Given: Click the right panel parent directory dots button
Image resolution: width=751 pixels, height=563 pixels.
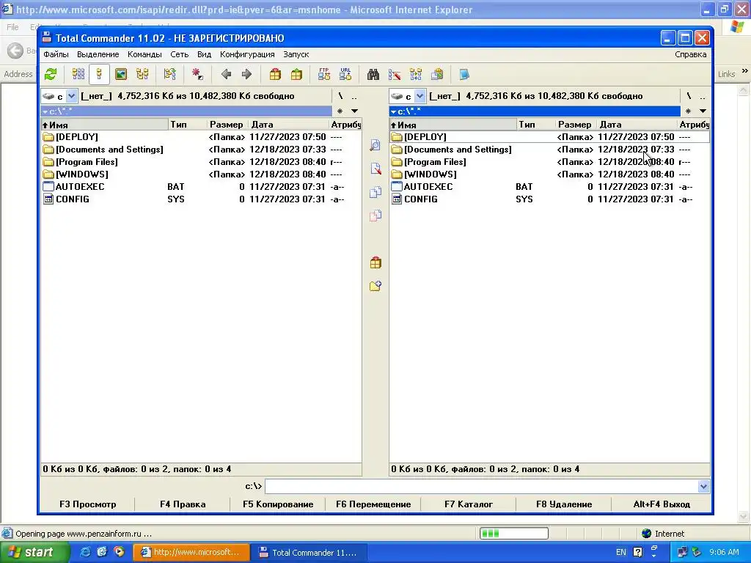Looking at the screenshot, I should (x=702, y=96).
